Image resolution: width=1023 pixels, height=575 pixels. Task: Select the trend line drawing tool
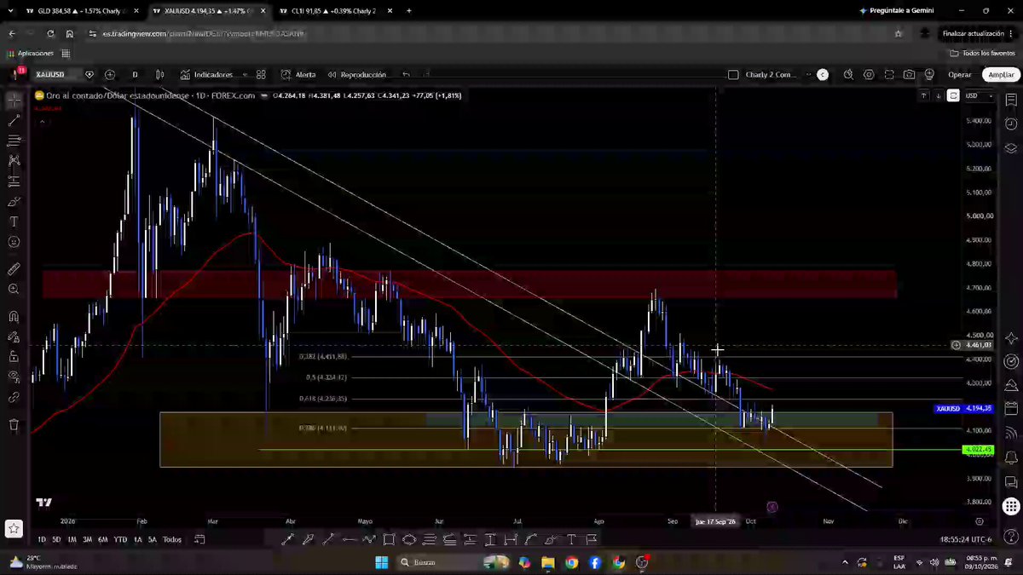(x=14, y=121)
